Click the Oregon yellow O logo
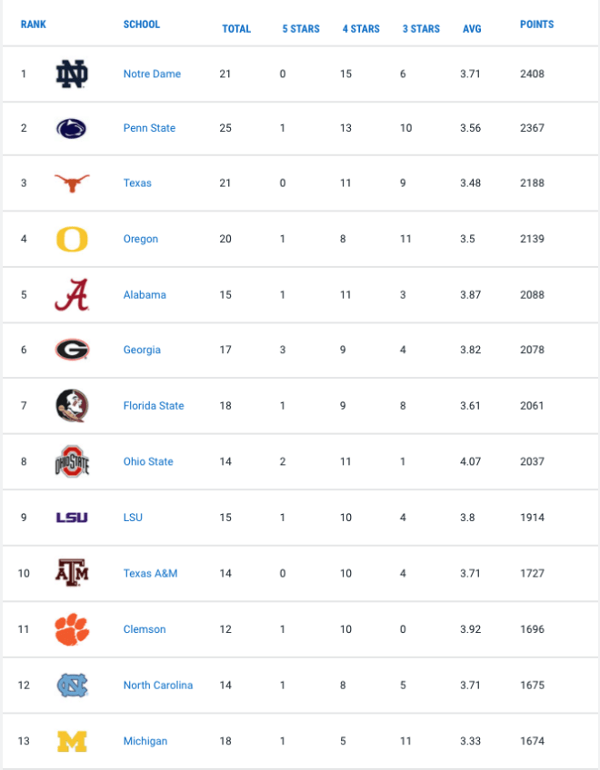The height and width of the screenshot is (770, 600). click(72, 239)
